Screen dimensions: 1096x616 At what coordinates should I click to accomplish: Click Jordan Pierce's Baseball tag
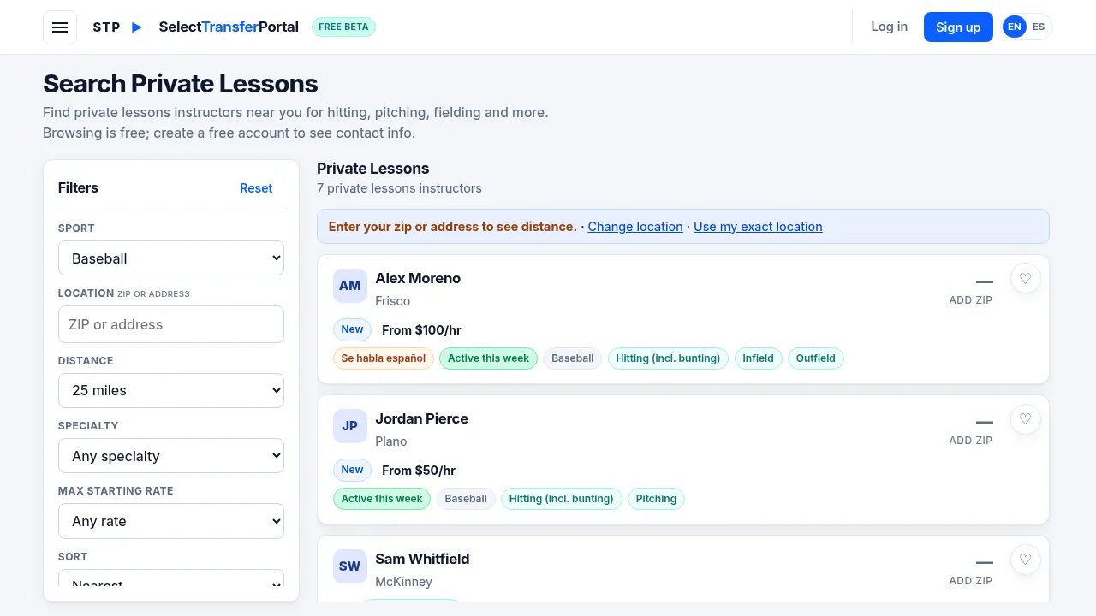point(466,499)
